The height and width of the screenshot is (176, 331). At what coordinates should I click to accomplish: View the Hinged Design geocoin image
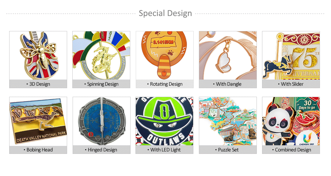[101, 121]
